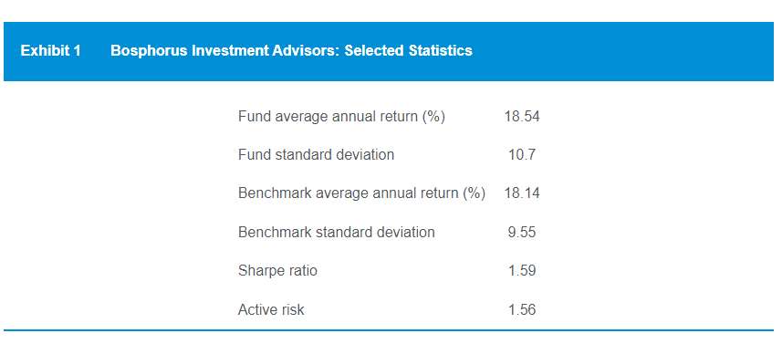Select the value 18.54

[522, 117]
